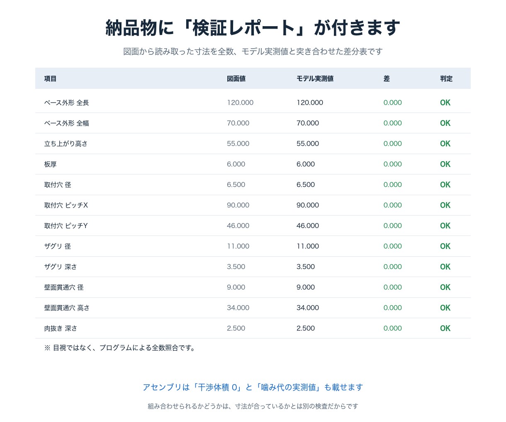Click the OK verdict for 壁面貫通穴 径
Viewport: 506px width, 422px height.
coord(445,287)
